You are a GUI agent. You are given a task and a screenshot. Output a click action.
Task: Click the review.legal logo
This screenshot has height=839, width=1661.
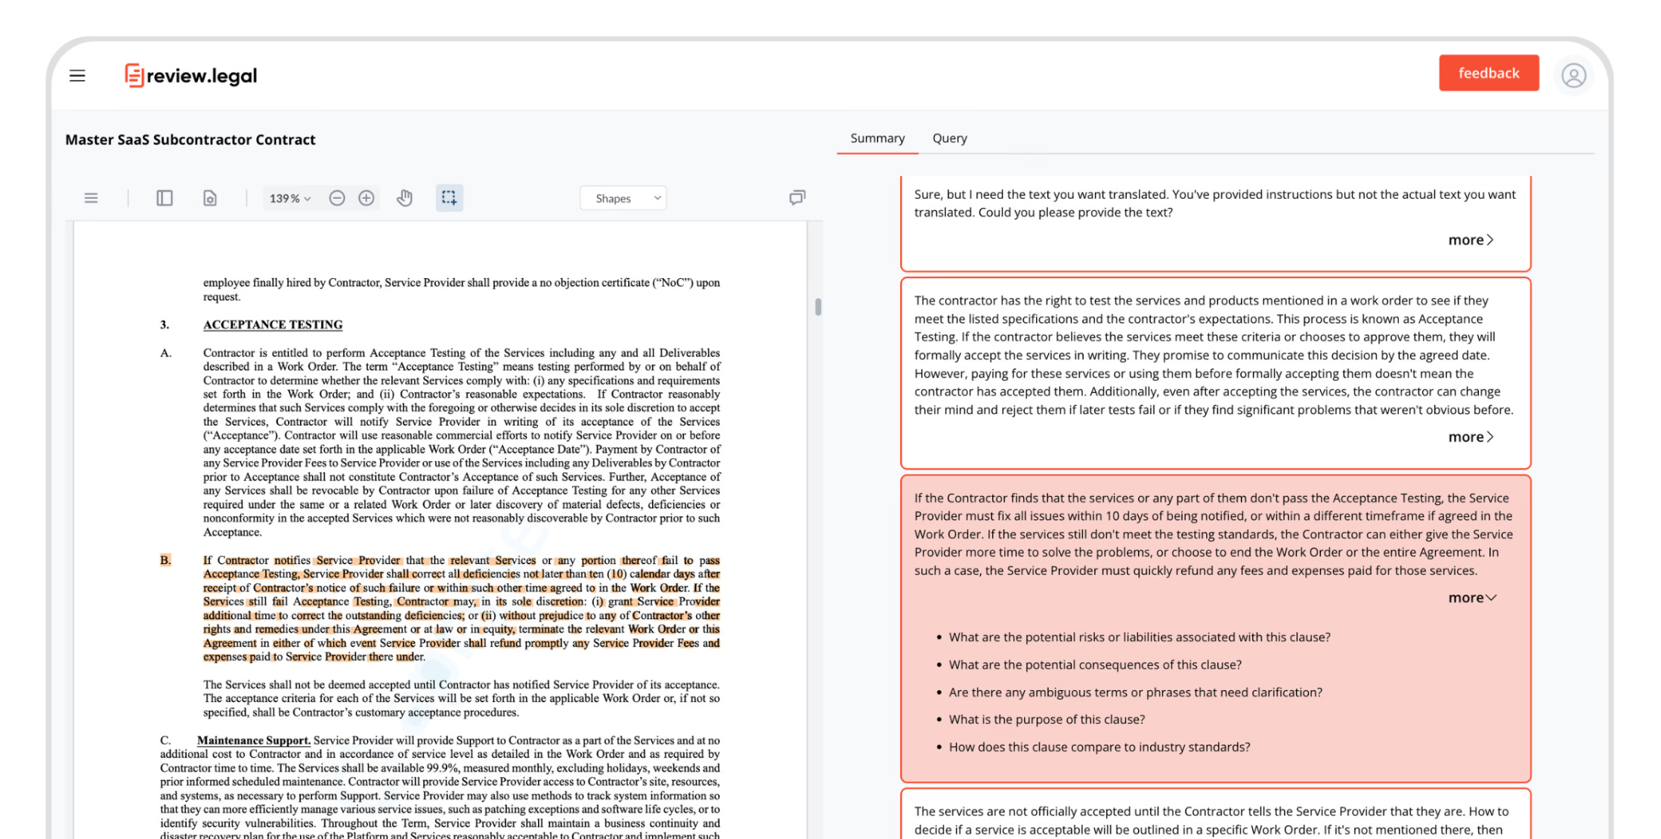(x=191, y=76)
